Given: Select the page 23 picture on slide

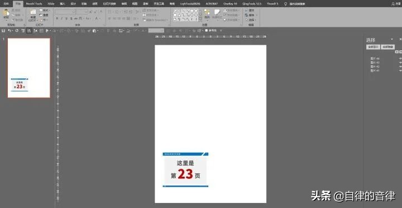Looking at the screenshot, I should point(185,170).
